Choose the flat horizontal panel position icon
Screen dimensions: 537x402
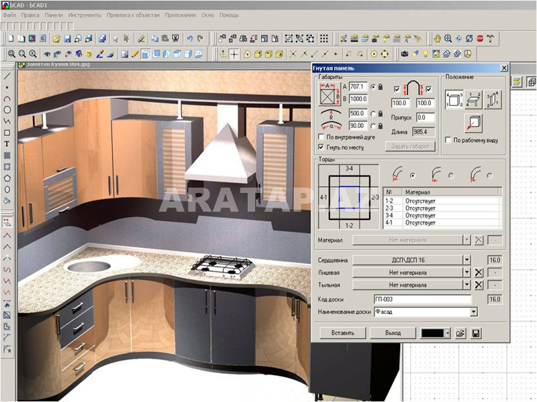tap(474, 100)
